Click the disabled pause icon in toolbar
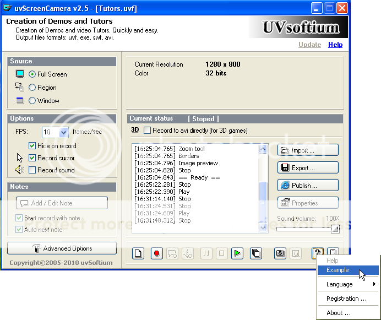 [x=206, y=253]
